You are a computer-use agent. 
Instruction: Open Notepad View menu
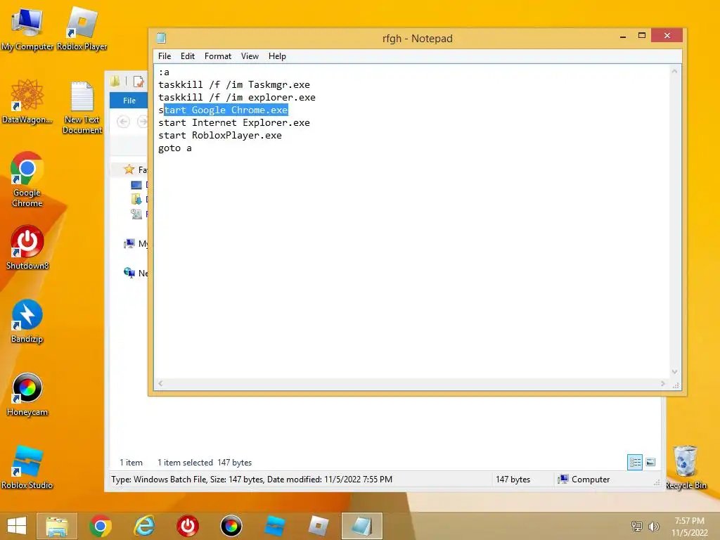click(x=250, y=56)
